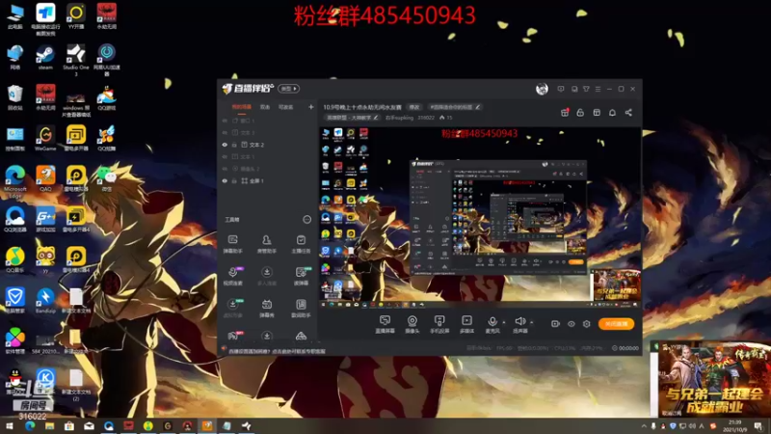Open the mode switcher pill beside logo
Screen dimensions: 771x434
pos(288,89)
